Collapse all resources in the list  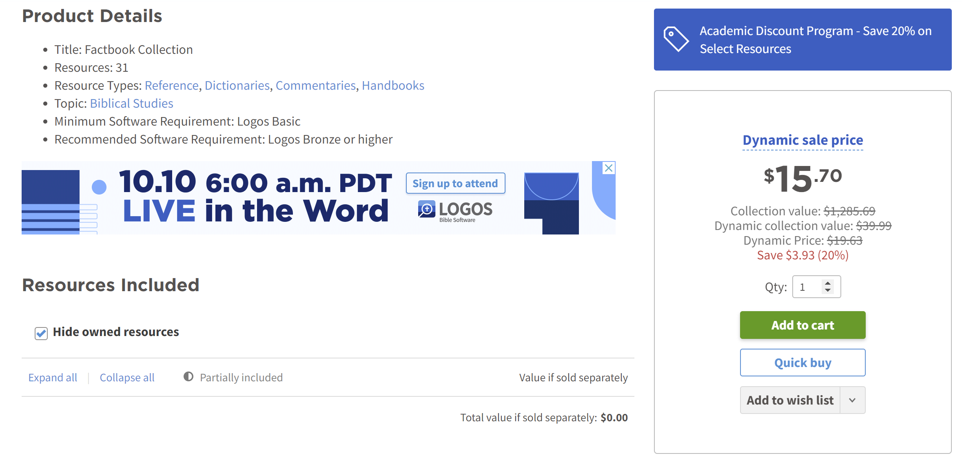click(x=127, y=378)
